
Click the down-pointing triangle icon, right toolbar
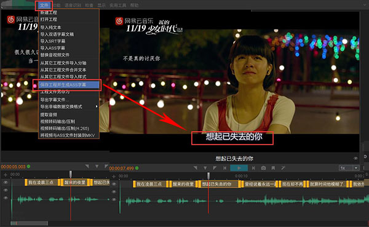[205, 168]
